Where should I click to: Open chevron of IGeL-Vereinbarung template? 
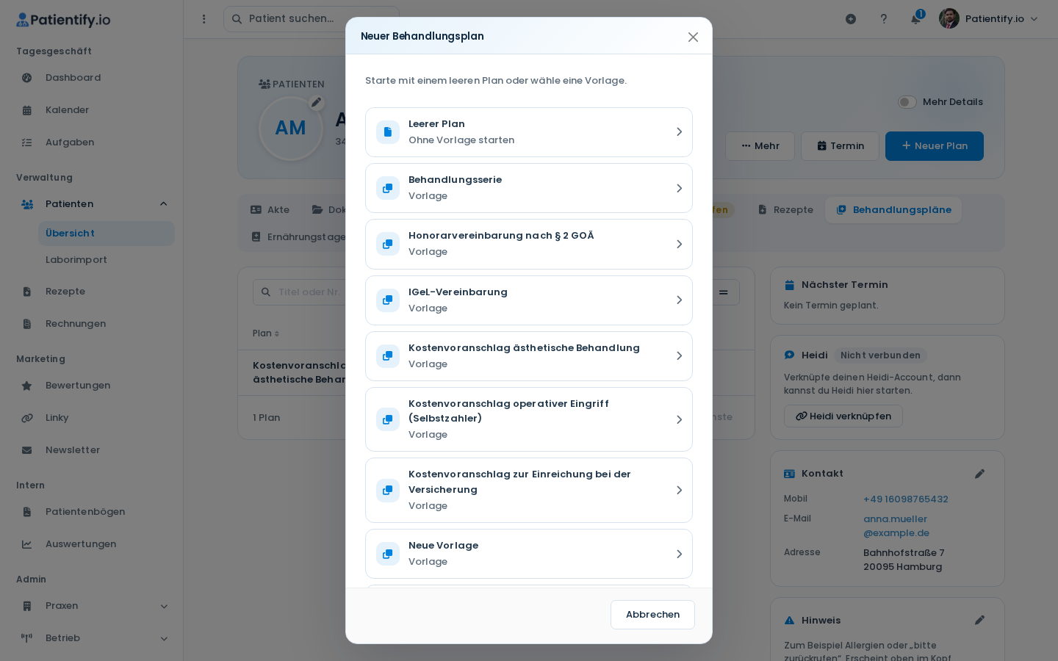point(679,300)
